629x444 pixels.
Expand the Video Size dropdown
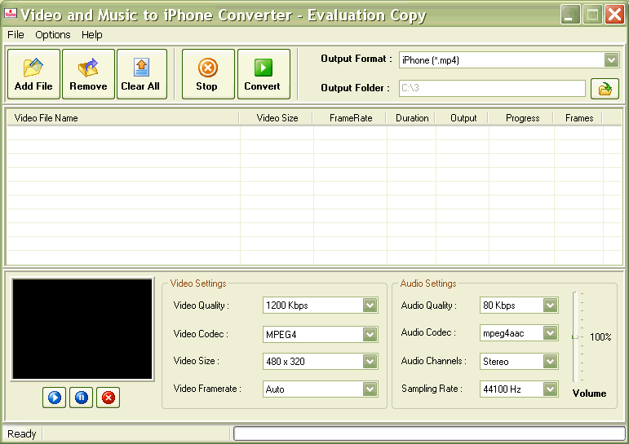coord(370,362)
